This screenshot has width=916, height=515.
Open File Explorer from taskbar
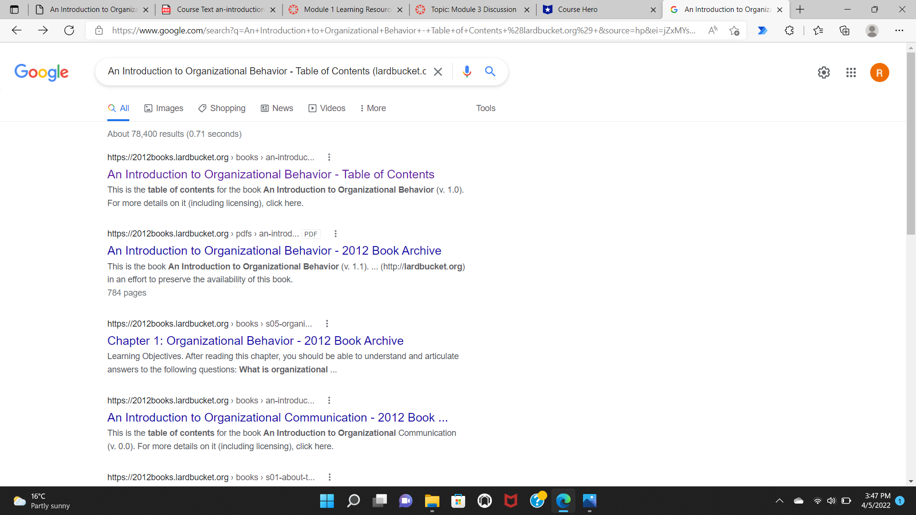tap(432, 501)
